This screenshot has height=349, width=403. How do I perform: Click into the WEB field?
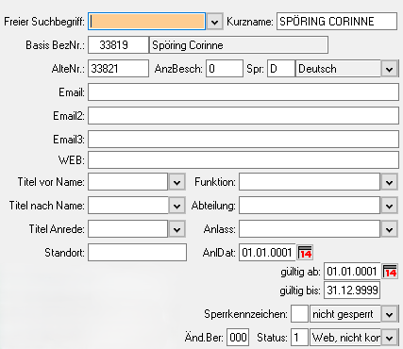coord(243,159)
